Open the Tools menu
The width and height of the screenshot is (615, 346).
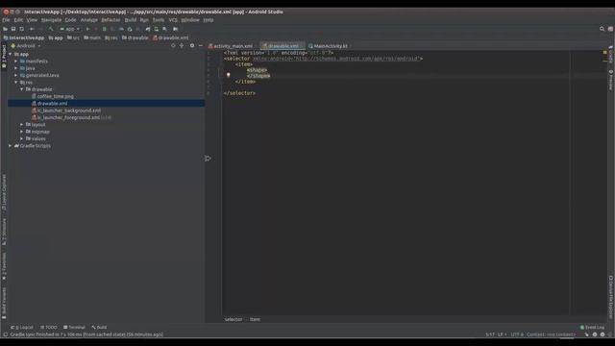coord(159,19)
